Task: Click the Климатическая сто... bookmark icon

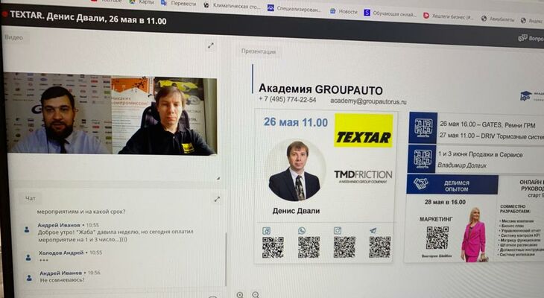Action: pos(206,5)
